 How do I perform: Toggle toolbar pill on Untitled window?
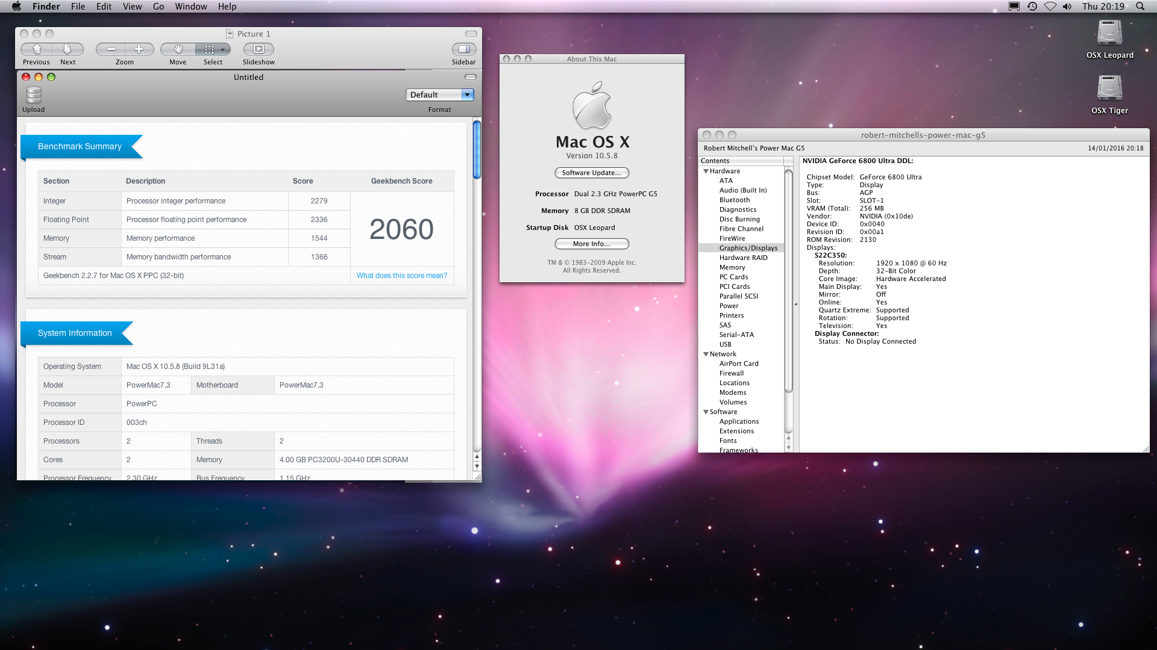[x=471, y=77]
